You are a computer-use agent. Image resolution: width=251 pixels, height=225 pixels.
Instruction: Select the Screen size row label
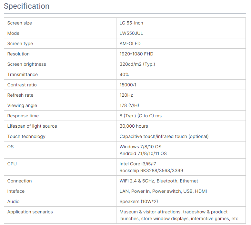point(20,23)
